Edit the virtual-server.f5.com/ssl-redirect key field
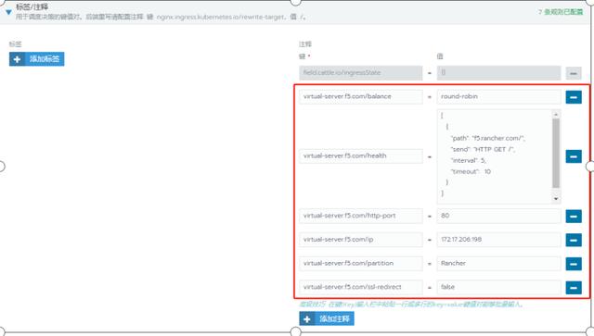The height and width of the screenshot is (336, 594). (361, 287)
